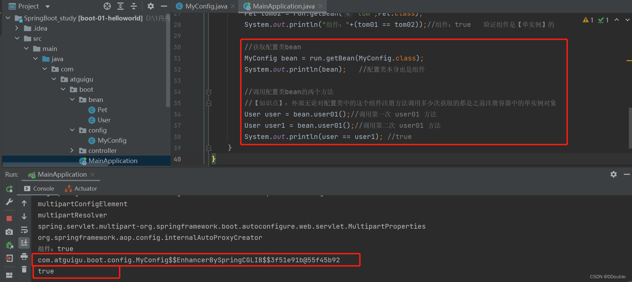Collapse SpringBoot_study project root

(x=8, y=18)
